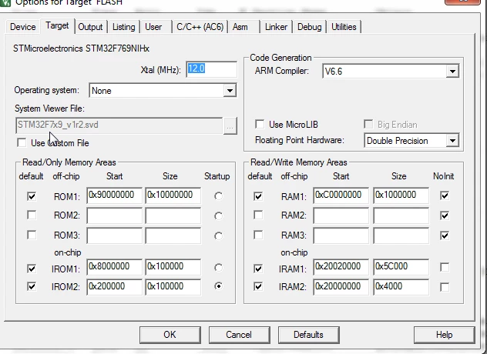Select the ROM1 Startup radio button
This screenshot has height=354, width=487.
point(218,196)
